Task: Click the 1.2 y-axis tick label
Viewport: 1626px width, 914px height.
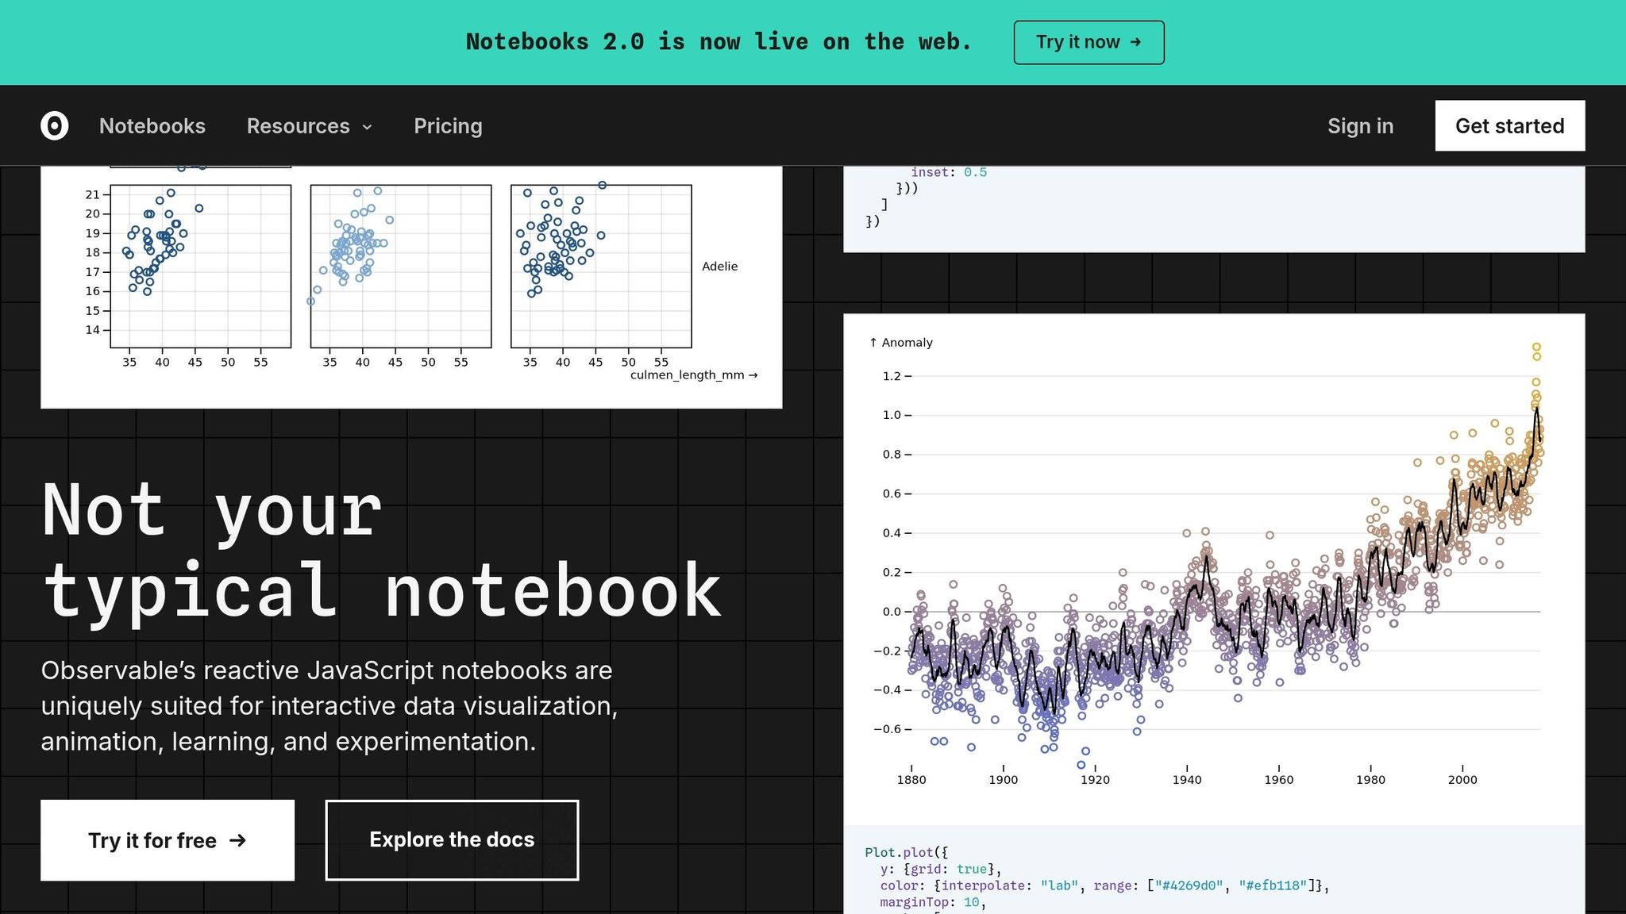Action: (x=892, y=376)
